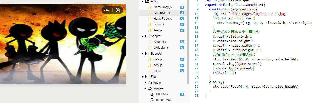Click the ctx.drawImage call on line 12
Image resolution: width=329 pixels, height=103 pixels.
(264, 23)
